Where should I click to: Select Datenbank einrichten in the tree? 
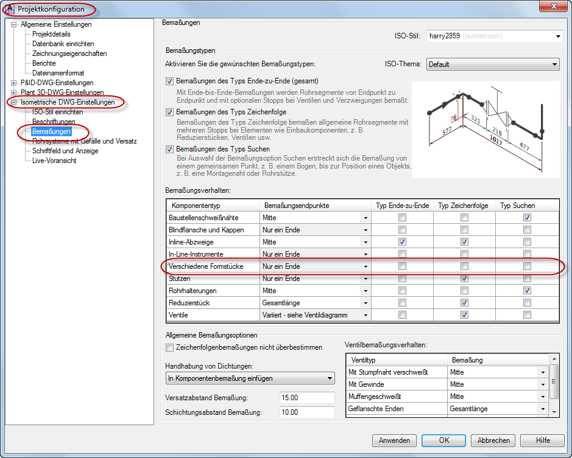click(63, 44)
